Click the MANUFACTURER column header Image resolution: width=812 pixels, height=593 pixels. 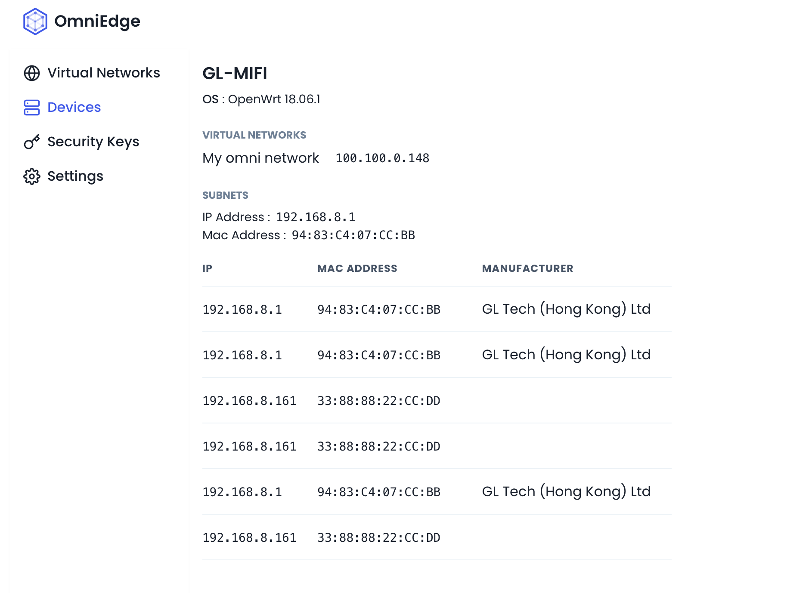point(527,269)
